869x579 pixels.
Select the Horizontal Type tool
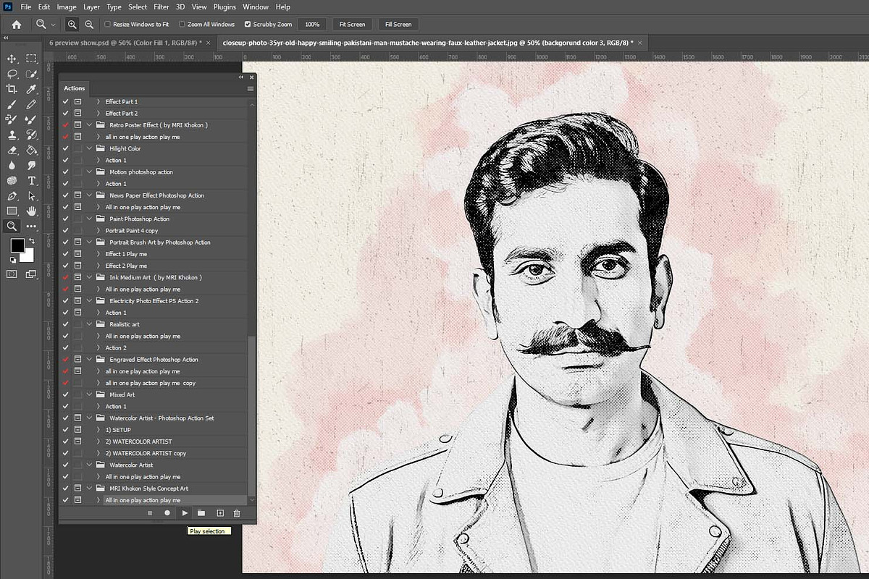click(x=32, y=181)
